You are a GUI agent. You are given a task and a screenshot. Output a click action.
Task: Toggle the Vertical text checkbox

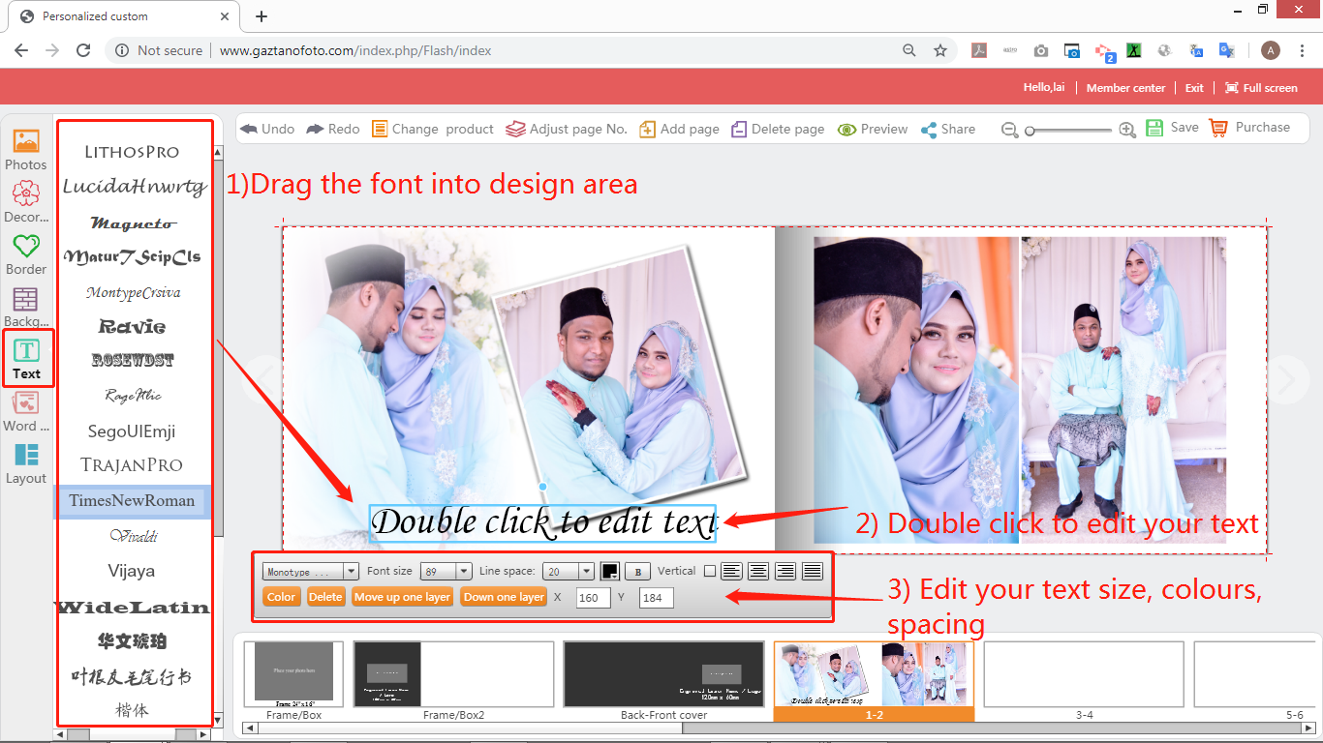click(710, 572)
